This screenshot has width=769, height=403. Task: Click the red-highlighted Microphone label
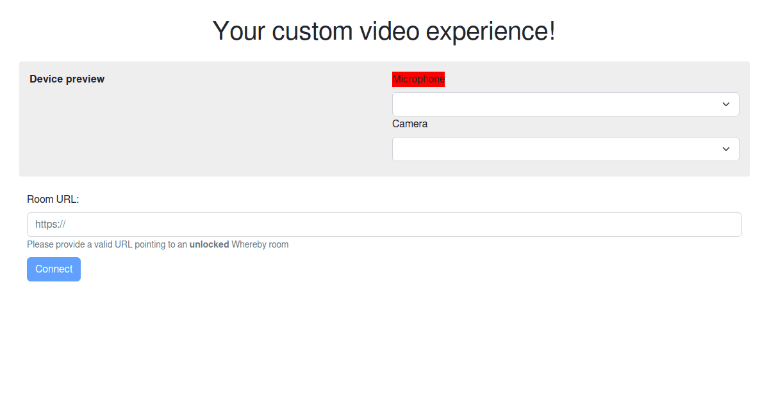tap(418, 79)
